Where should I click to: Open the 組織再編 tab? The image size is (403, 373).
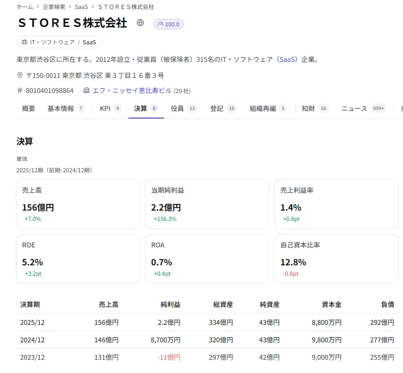point(268,109)
